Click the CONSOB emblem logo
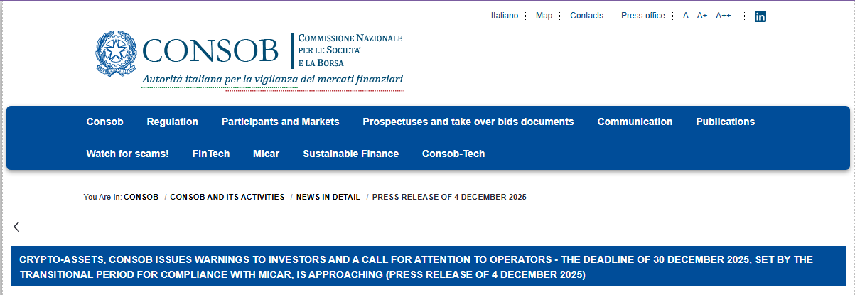The height and width of the screenshot is (295, 855). pyautogui.click(x=116, y=54)
